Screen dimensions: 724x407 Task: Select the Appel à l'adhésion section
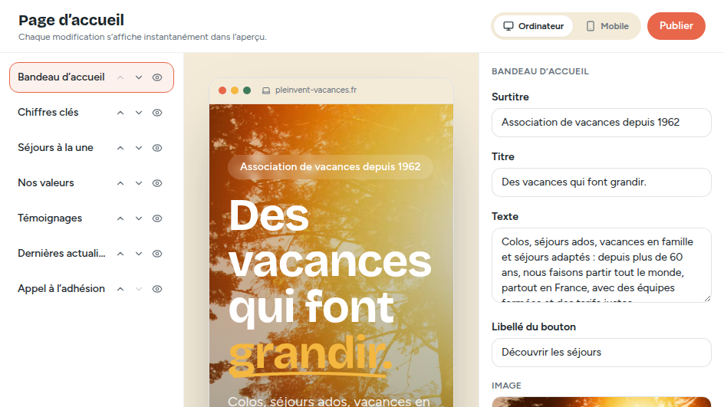61,288
